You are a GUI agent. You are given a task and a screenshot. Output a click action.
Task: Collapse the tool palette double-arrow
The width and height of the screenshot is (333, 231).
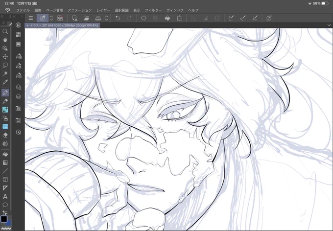[x=2, y=16]
